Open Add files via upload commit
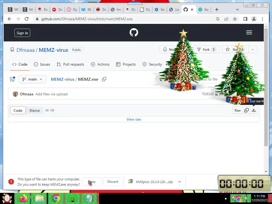Screen dimensions: 272x204 pos(52,94)
